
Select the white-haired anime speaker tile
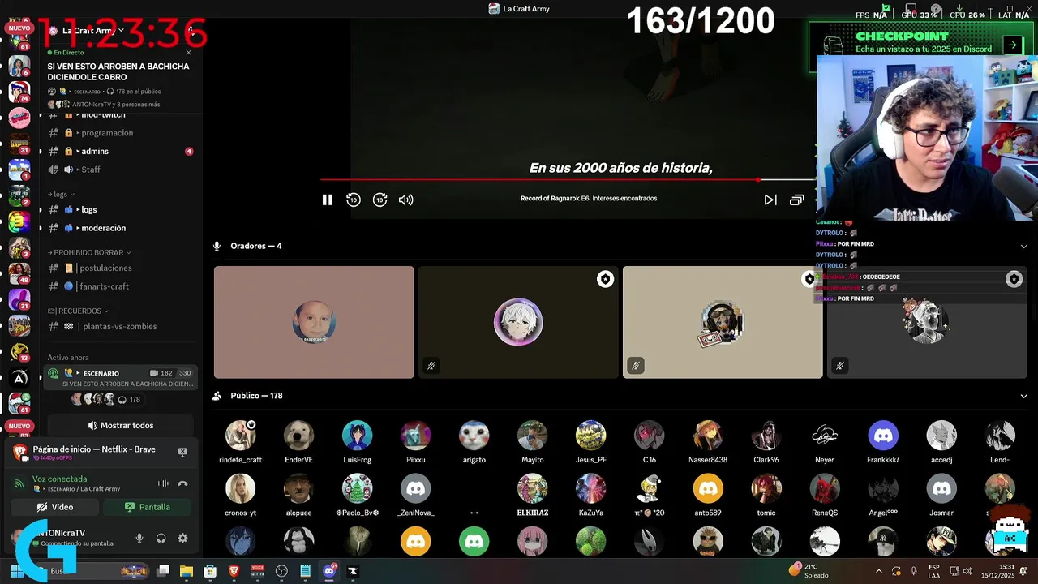point(518,322)
